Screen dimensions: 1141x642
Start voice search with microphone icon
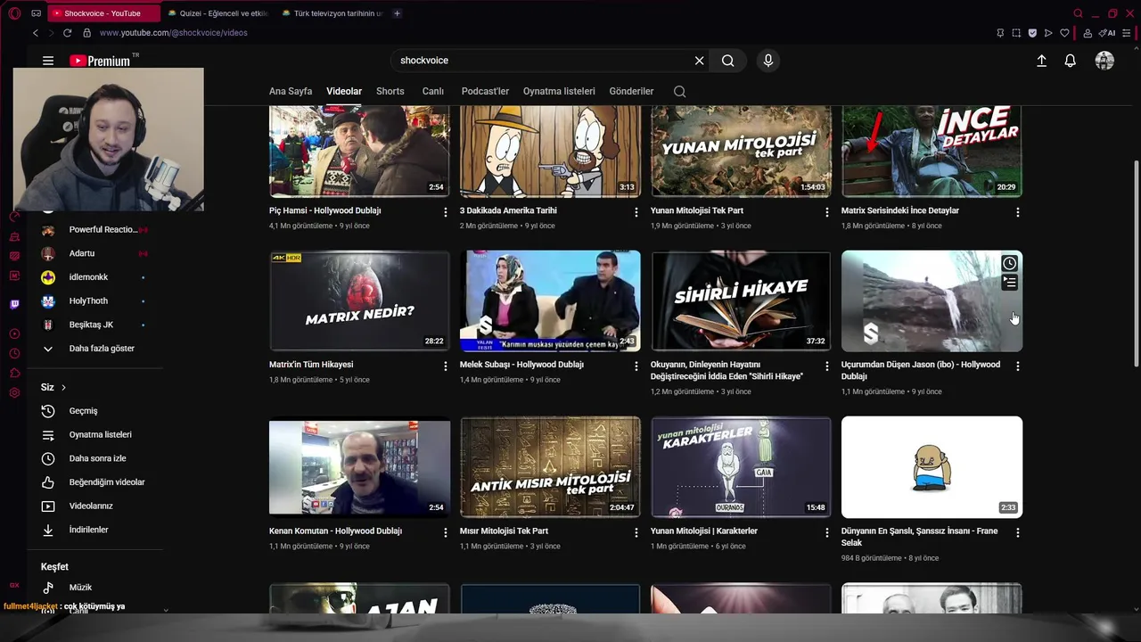(768, 61)
